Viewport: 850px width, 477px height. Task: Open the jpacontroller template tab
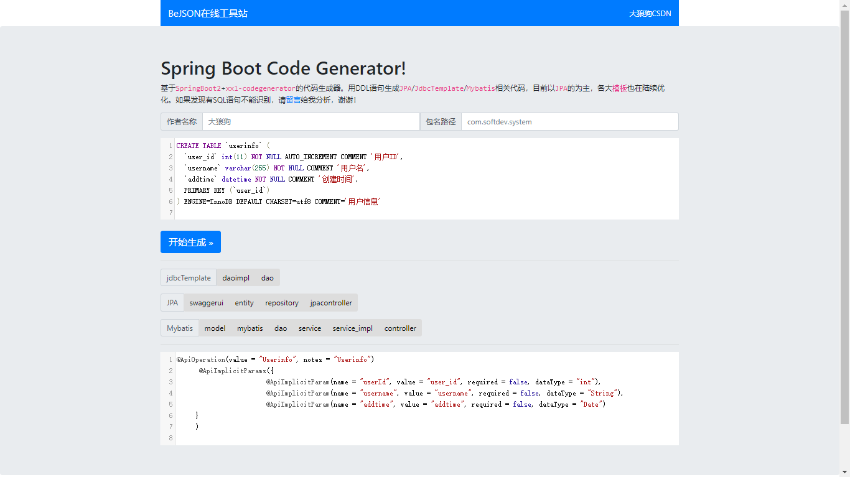[331, 303]
